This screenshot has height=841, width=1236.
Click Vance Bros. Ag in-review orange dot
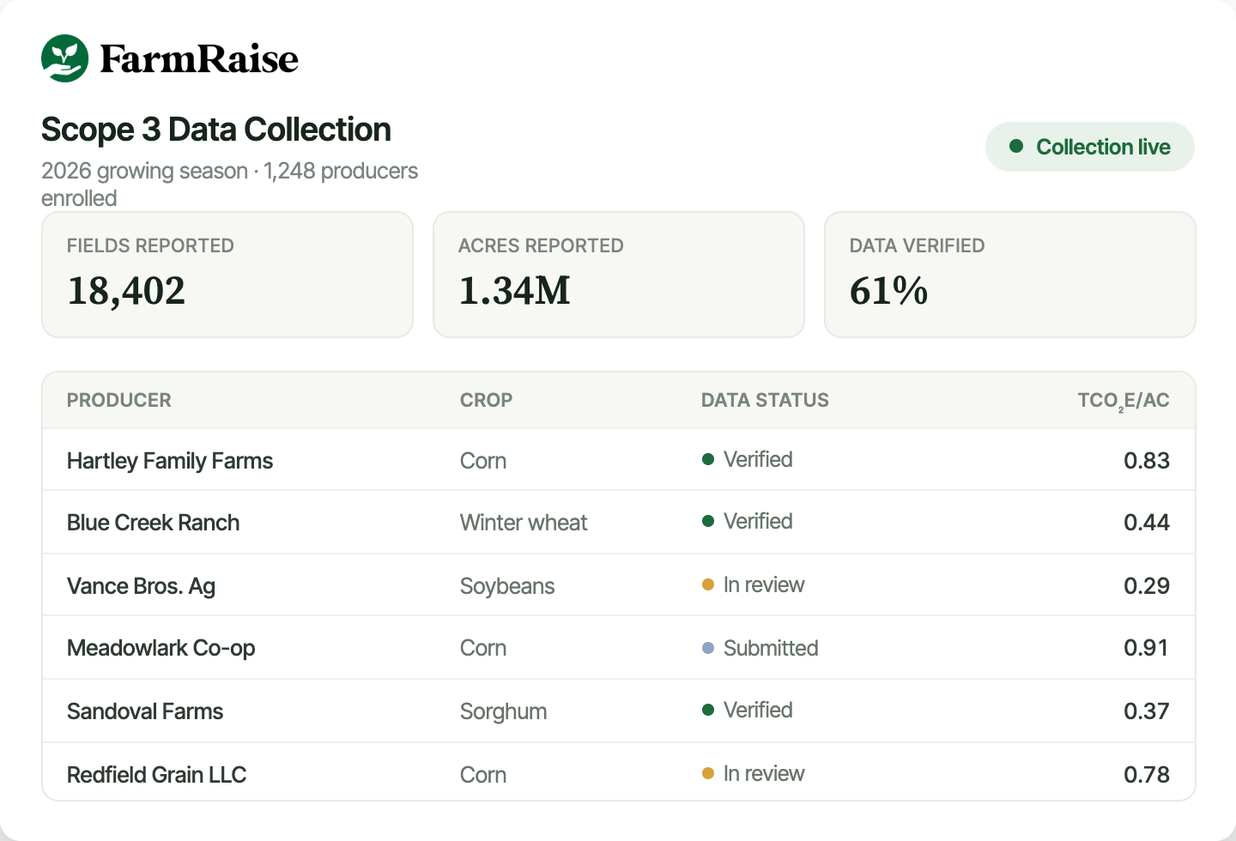point(708,584)
